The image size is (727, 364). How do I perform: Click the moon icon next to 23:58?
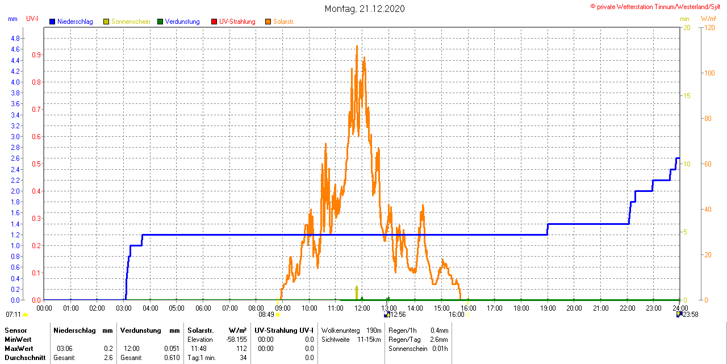[679, 314]
